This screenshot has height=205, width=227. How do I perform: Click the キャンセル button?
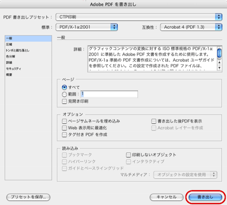[167, 197]
